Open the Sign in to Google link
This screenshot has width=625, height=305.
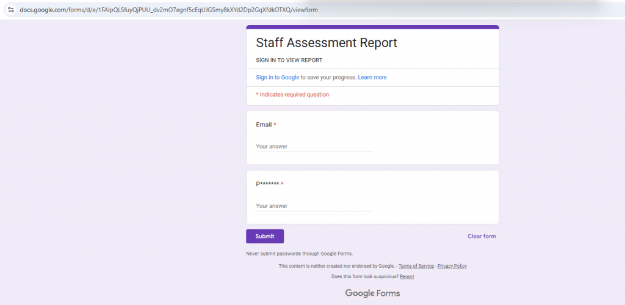[x=277, y=78]
